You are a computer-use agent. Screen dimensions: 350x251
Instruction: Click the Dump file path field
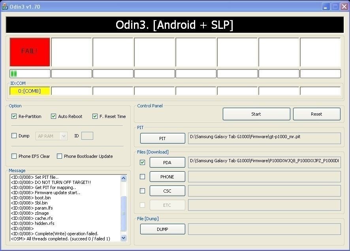point(264,229)
